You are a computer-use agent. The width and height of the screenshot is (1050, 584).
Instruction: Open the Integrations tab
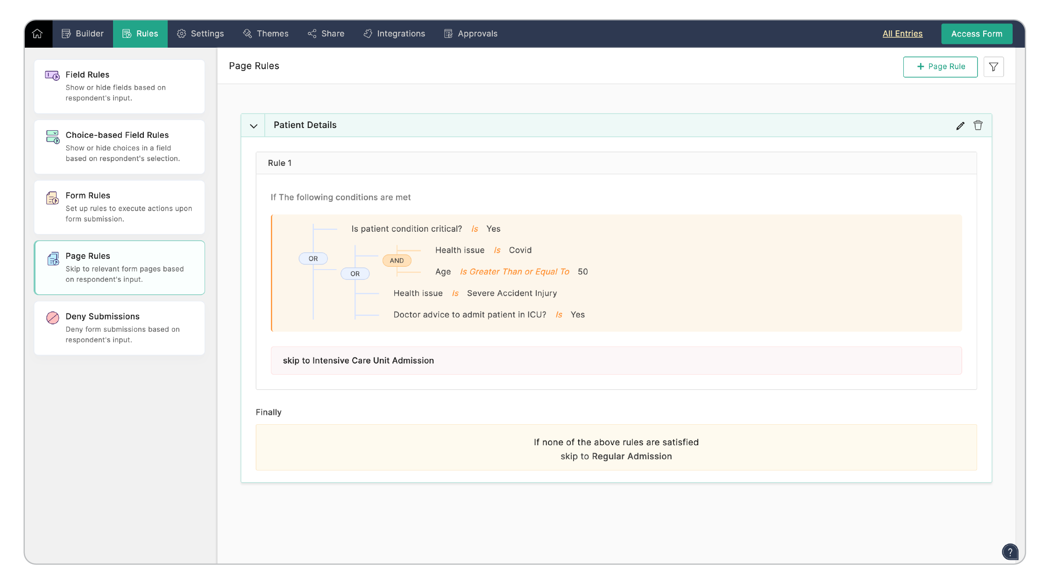click(394, 34)
